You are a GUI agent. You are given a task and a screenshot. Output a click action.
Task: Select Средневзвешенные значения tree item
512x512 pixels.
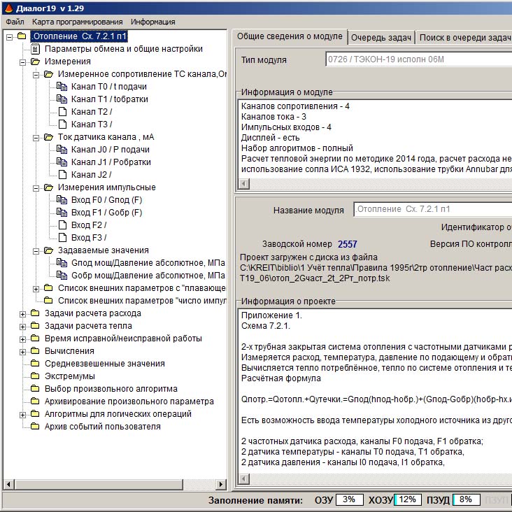[105, 364]
